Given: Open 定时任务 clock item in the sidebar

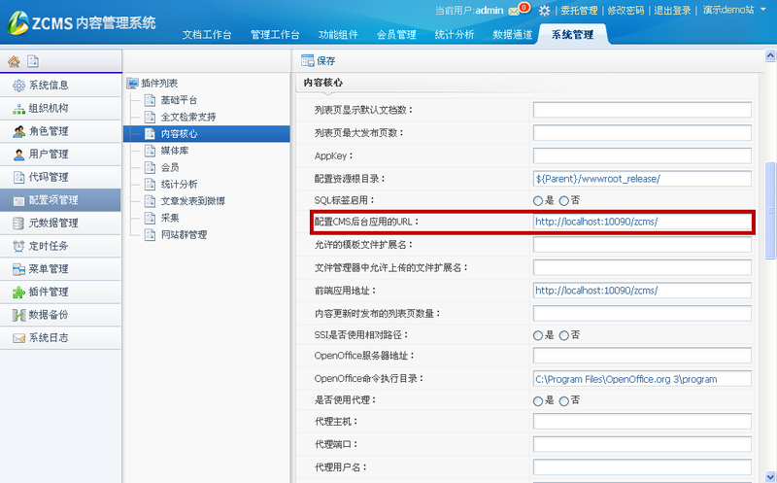Looking at the screenshot, I should tap(48, 246).
